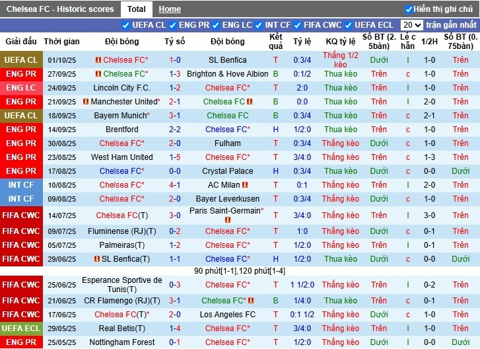Uncheck the INT CF filter checkbox

pos(259,25)
